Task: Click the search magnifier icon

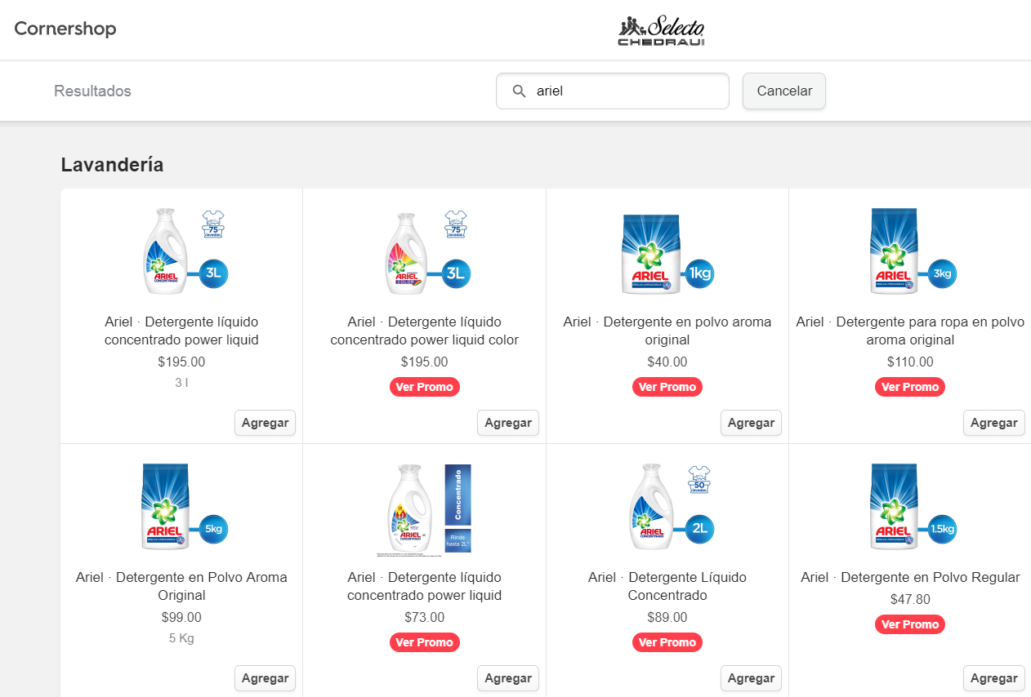Action: click(519, 91)
